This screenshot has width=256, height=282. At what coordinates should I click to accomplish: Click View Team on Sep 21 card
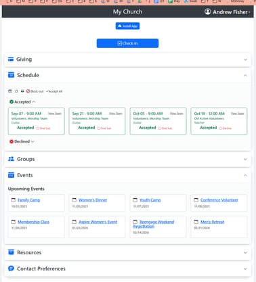click(x=116, y=114)
